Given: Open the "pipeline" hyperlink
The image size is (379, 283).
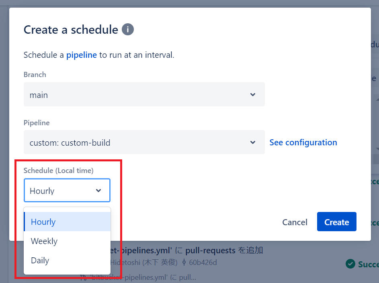Looking at the screenshot, I should [x=81, y=55].
